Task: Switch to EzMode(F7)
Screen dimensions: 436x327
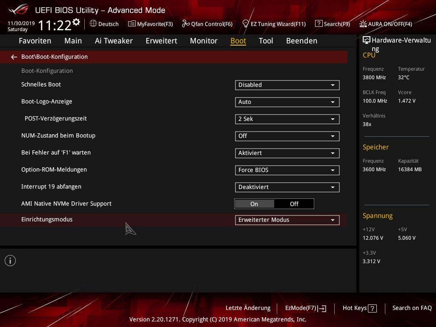Action: pos(306,308)
